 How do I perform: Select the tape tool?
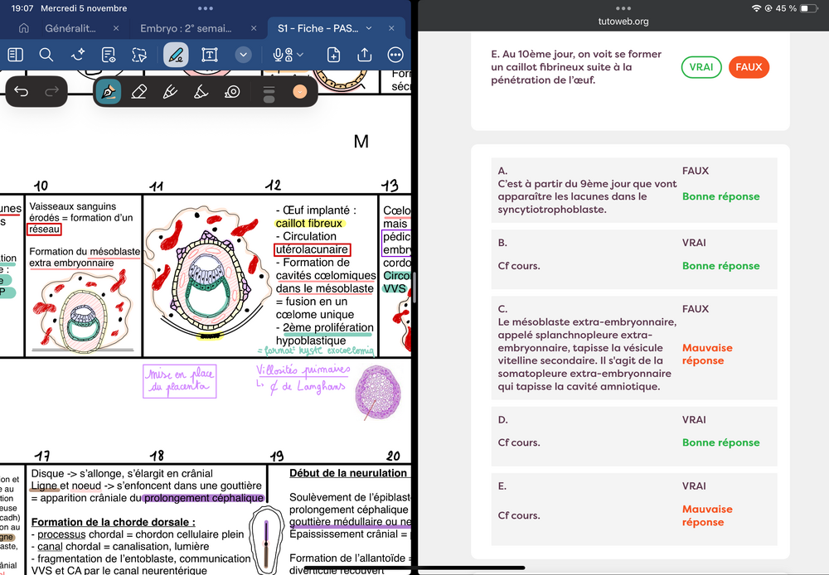point(233,92)
